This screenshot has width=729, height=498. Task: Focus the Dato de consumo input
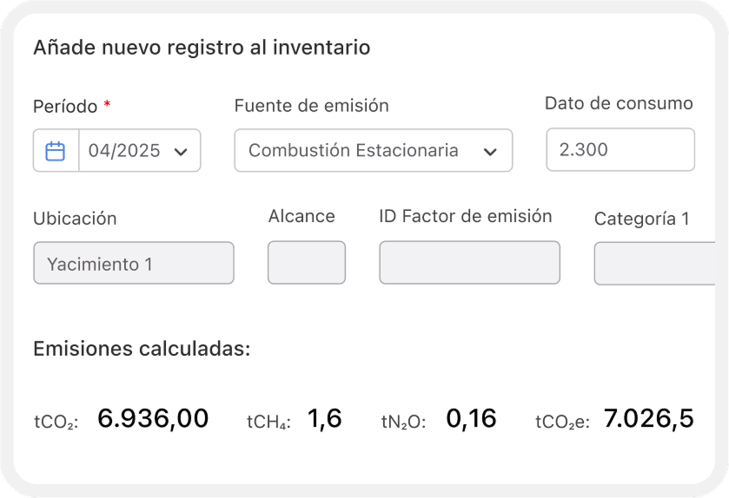pyautogui.click(x=620, y=150)
